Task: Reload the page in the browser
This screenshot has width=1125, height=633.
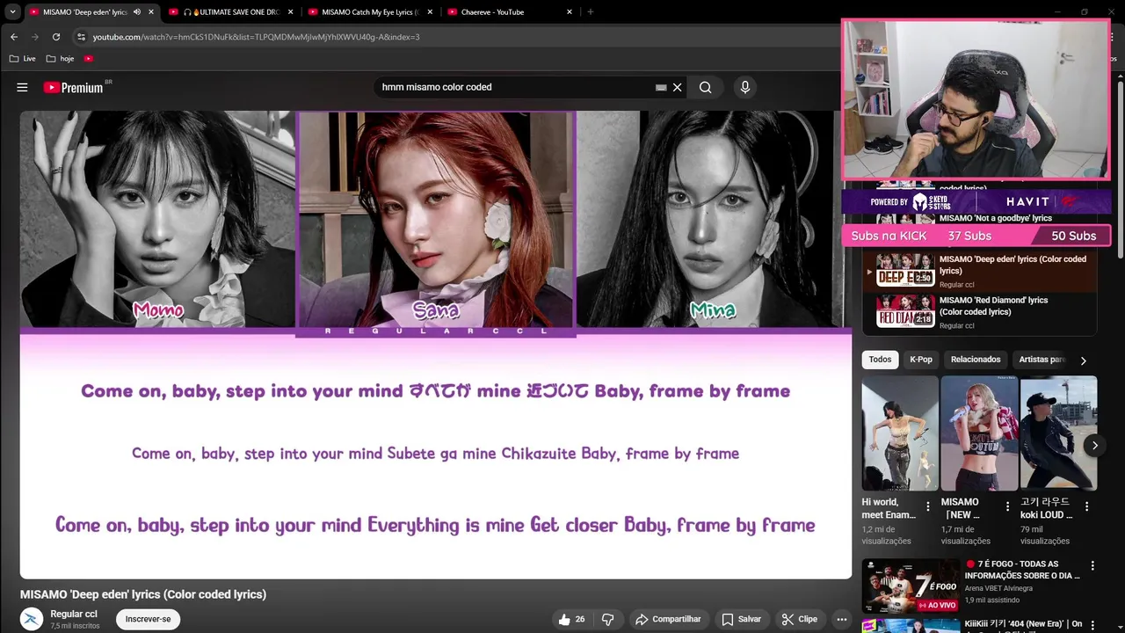Action: click(56, 37)
